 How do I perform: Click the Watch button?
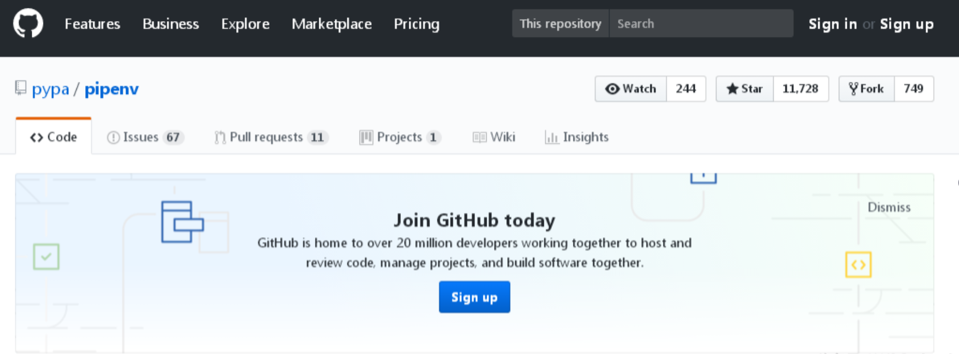(631, 89)
